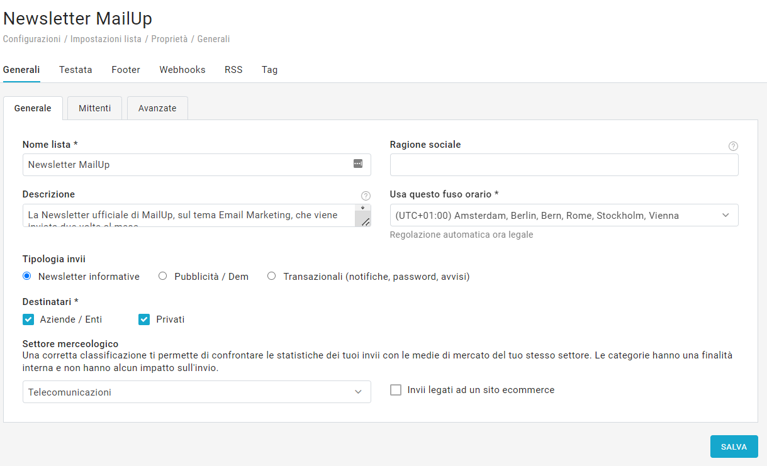Screen dimensions: 767x466
Task: Enable Invii legati ad un sito ecommerce
Action: (396, 390)
